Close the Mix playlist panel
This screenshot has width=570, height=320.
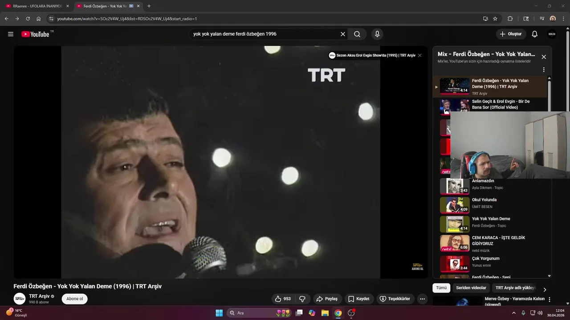[544, 57]
